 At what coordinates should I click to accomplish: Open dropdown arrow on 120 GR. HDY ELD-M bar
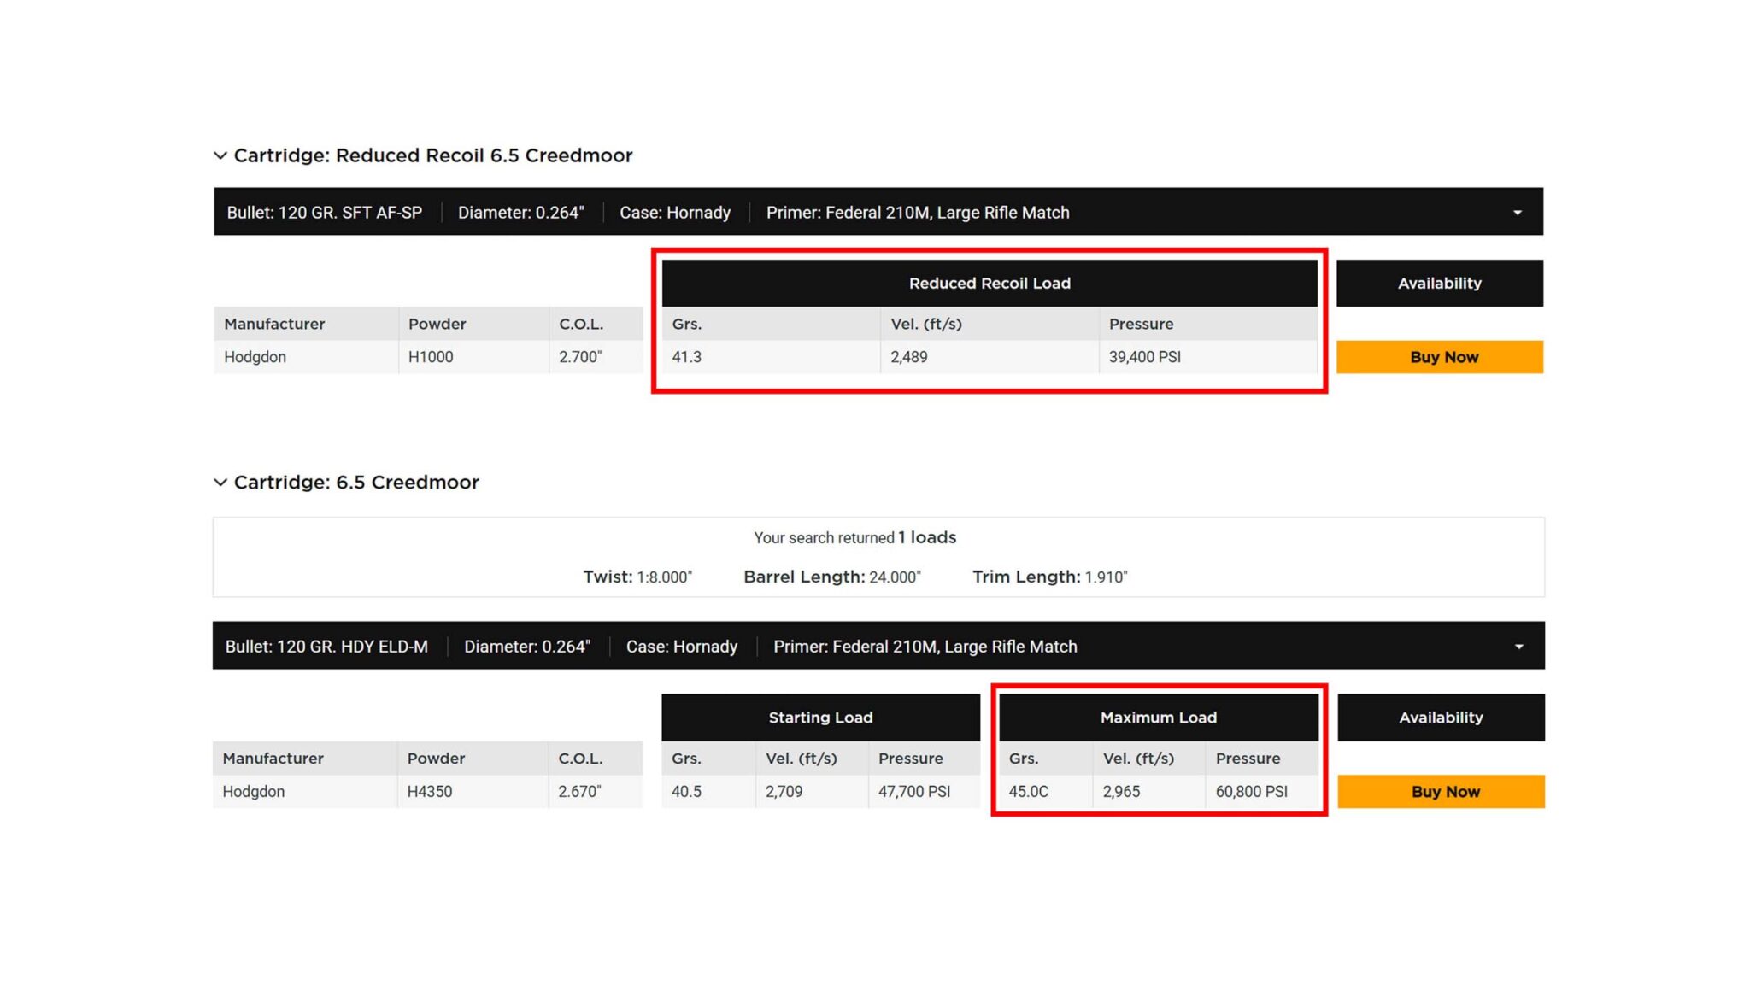click(1518, 647)
